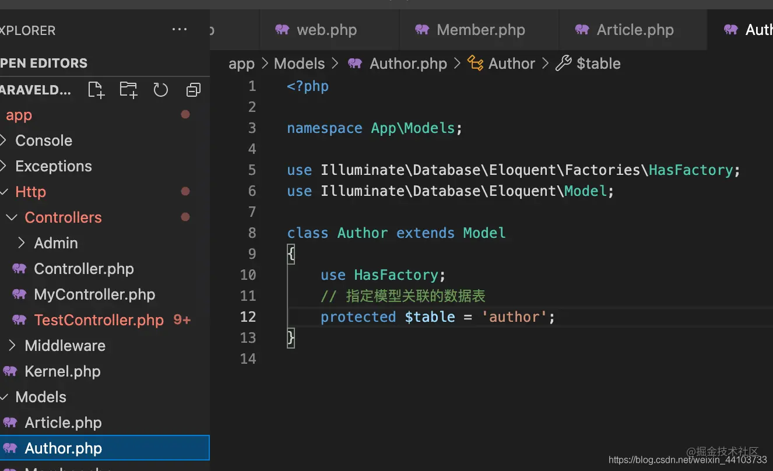Open Article.php under Models folder
The height and width of the screenshot is (471, 773).
(x=63, y=423)
